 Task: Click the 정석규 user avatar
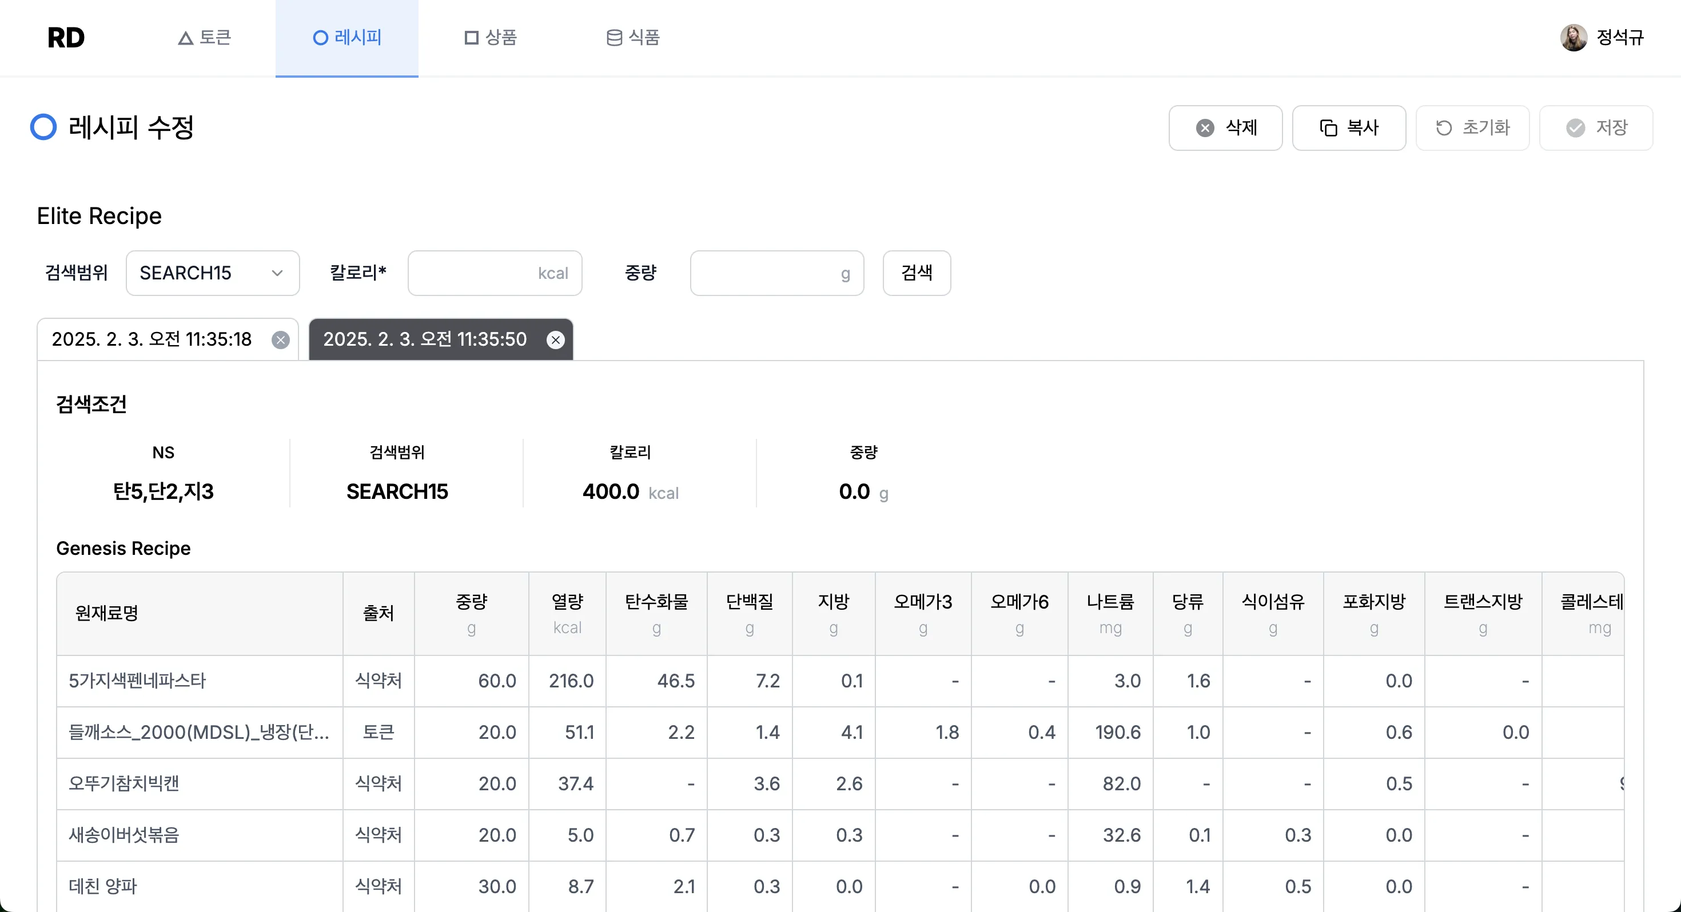tap(1573, 38)
